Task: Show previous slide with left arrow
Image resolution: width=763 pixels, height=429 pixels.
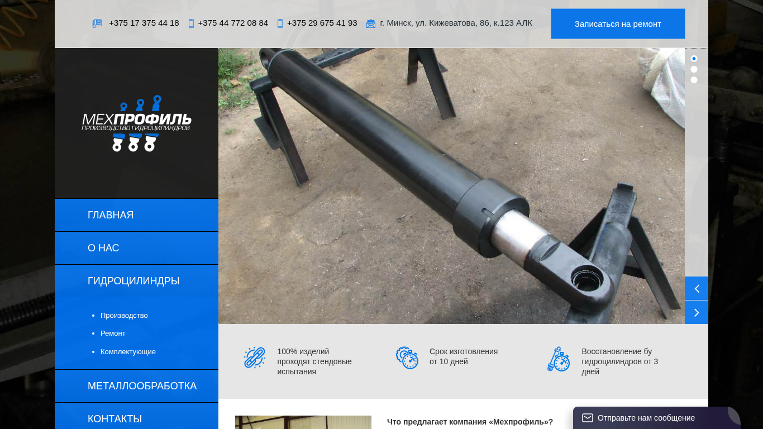Action: coord(697,288)
